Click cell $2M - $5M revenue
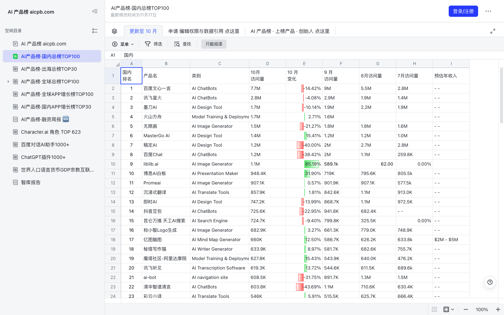This screenshot has width=504, height=315. click(451, 240)
